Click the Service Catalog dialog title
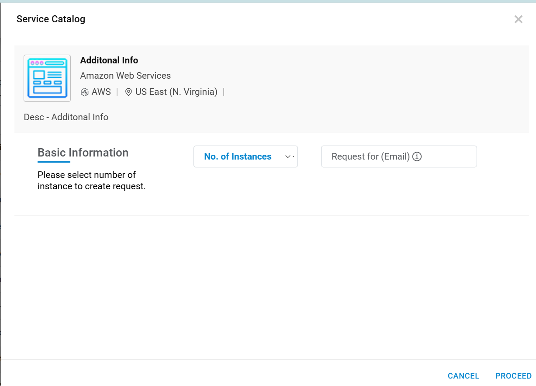Image resolution: width=536 pixels, height=386 pixels. (x=51, y=19)
